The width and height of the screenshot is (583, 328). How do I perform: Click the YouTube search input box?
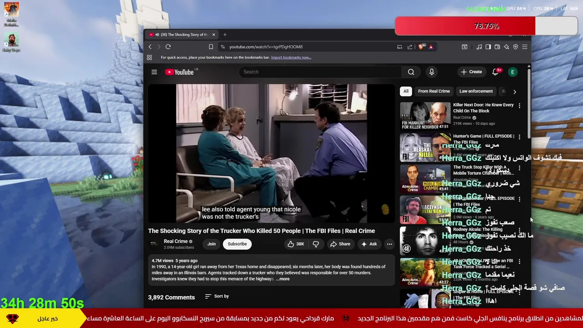click(x=320, y=72)
